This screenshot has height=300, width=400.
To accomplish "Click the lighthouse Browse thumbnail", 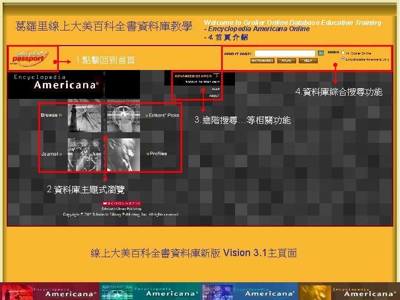I will coord(84,116).
